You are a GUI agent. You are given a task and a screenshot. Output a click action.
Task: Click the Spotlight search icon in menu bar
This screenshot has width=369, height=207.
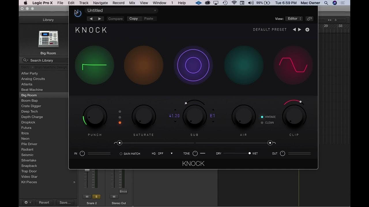point(326,3)
